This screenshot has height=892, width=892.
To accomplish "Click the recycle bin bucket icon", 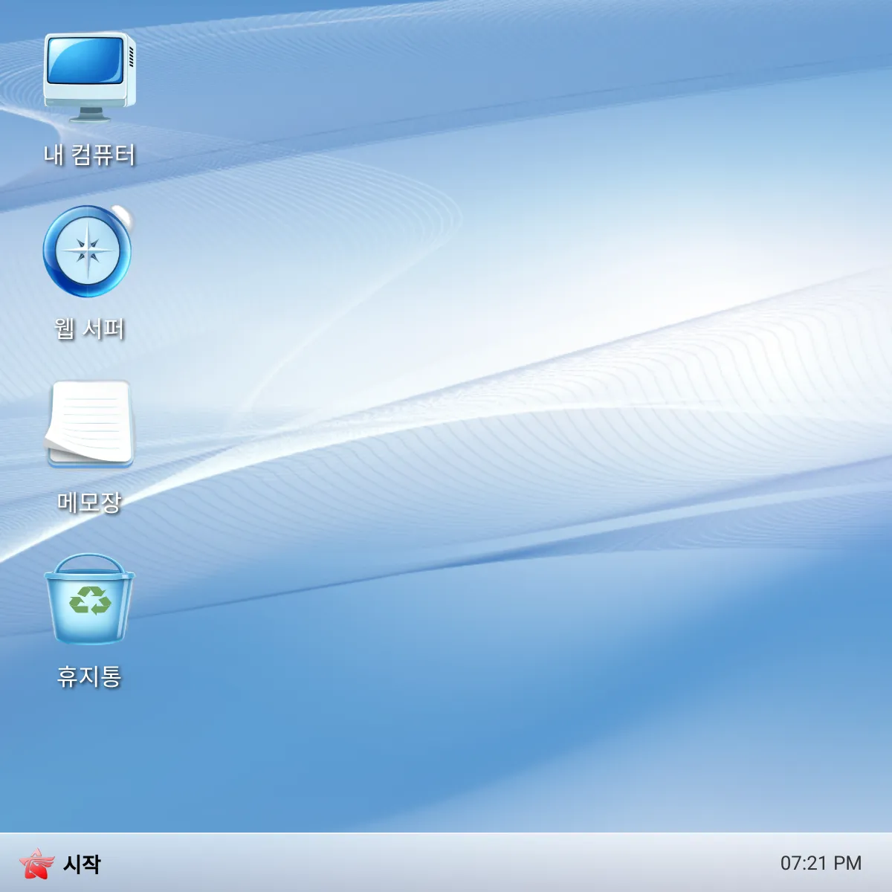I will pos(89,602).
